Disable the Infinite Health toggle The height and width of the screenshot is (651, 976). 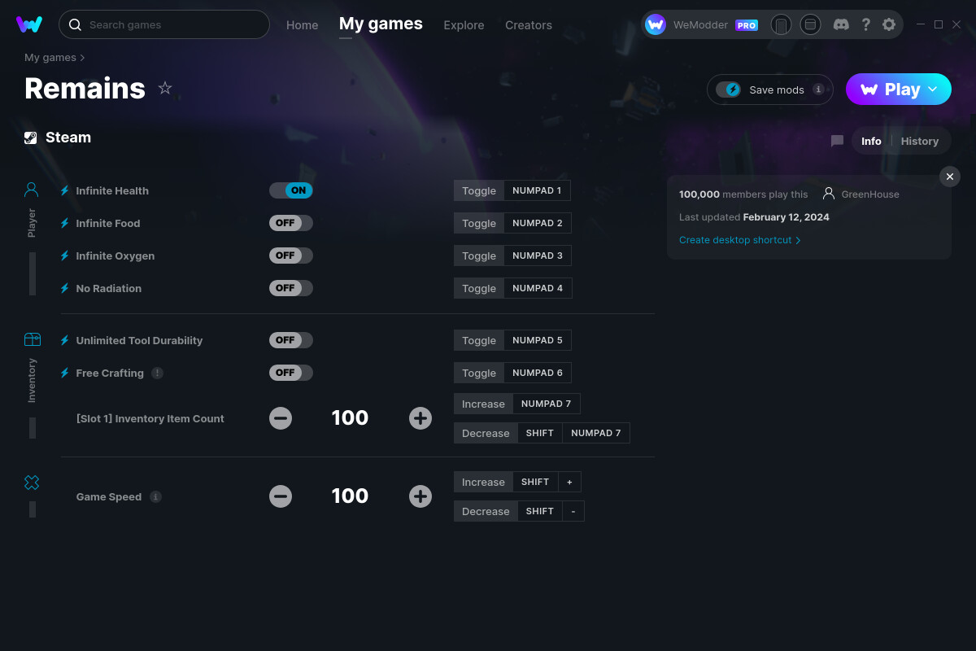pyautogui.click(x=290, y=190)
